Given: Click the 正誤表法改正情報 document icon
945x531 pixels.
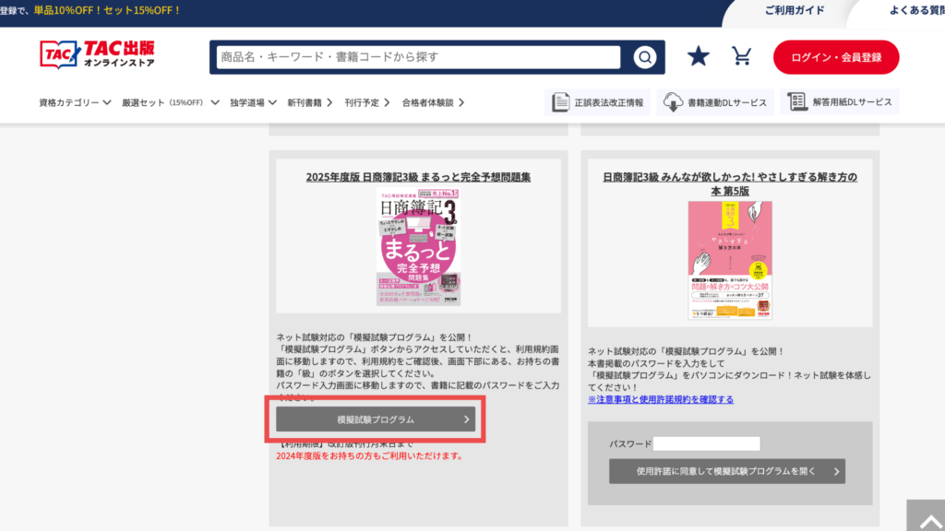Looking at the screenshot, I should pyautogui.click(x=561, y=102).
